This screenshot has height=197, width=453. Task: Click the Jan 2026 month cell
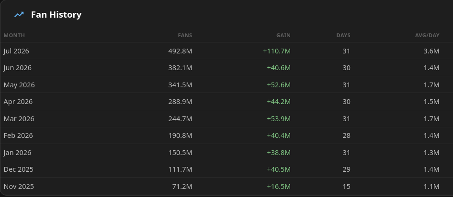17,153
